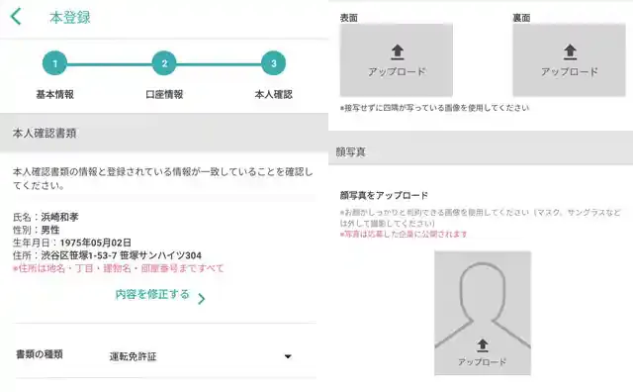Viewport: 633px width, 392px height.
Task: Click the upload arrow icon on face photo
Action: tap(483, 345)
